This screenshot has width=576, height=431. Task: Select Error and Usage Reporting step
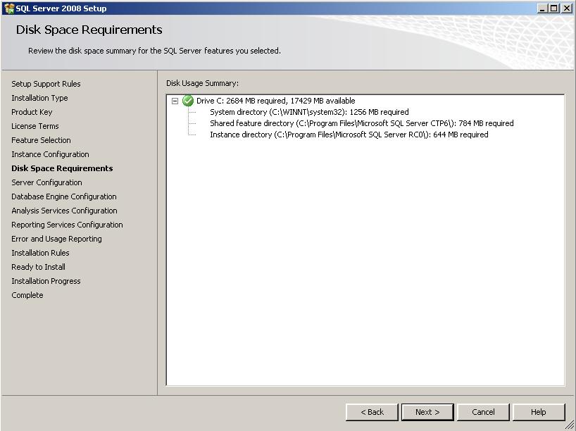(x=56, y=239)
